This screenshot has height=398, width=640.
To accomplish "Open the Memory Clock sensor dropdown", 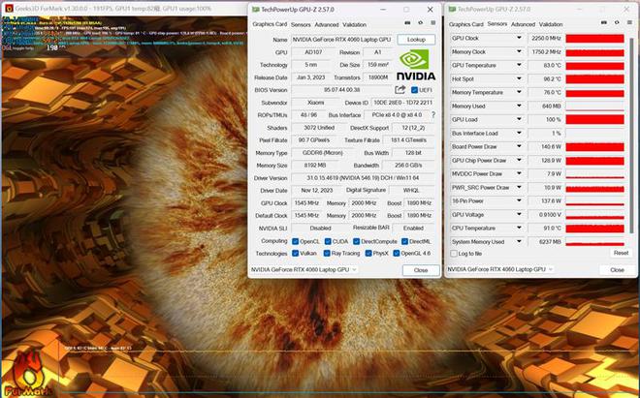I will (x=519, y=51).
